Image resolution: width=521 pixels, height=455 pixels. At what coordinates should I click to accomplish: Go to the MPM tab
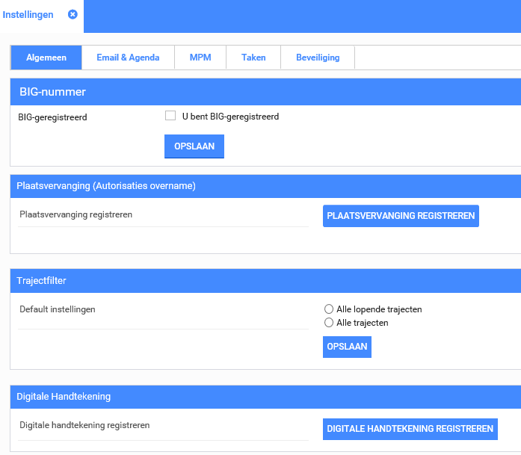200,58
